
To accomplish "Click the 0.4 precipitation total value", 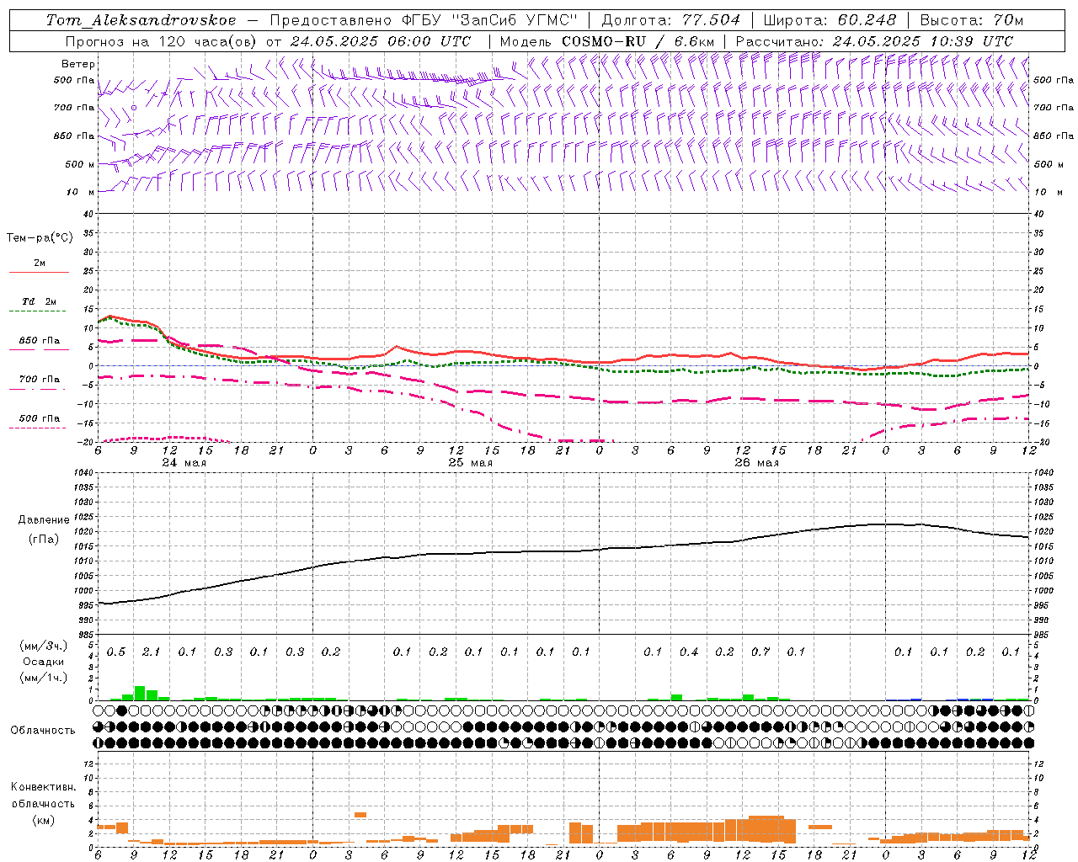I will click(689, 652).
